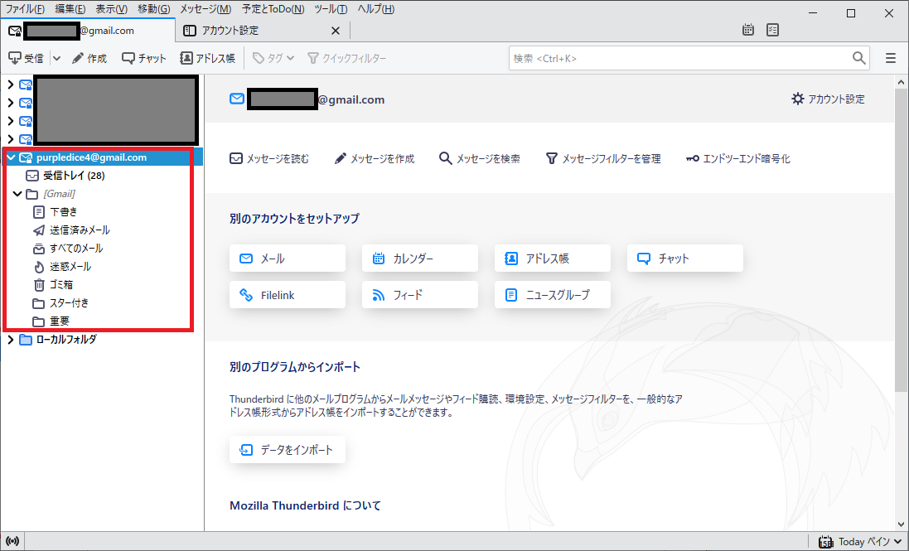Click the paper plane icon for 送信済みメール
This screenshot has height=551, width=909.
(38, 230)
